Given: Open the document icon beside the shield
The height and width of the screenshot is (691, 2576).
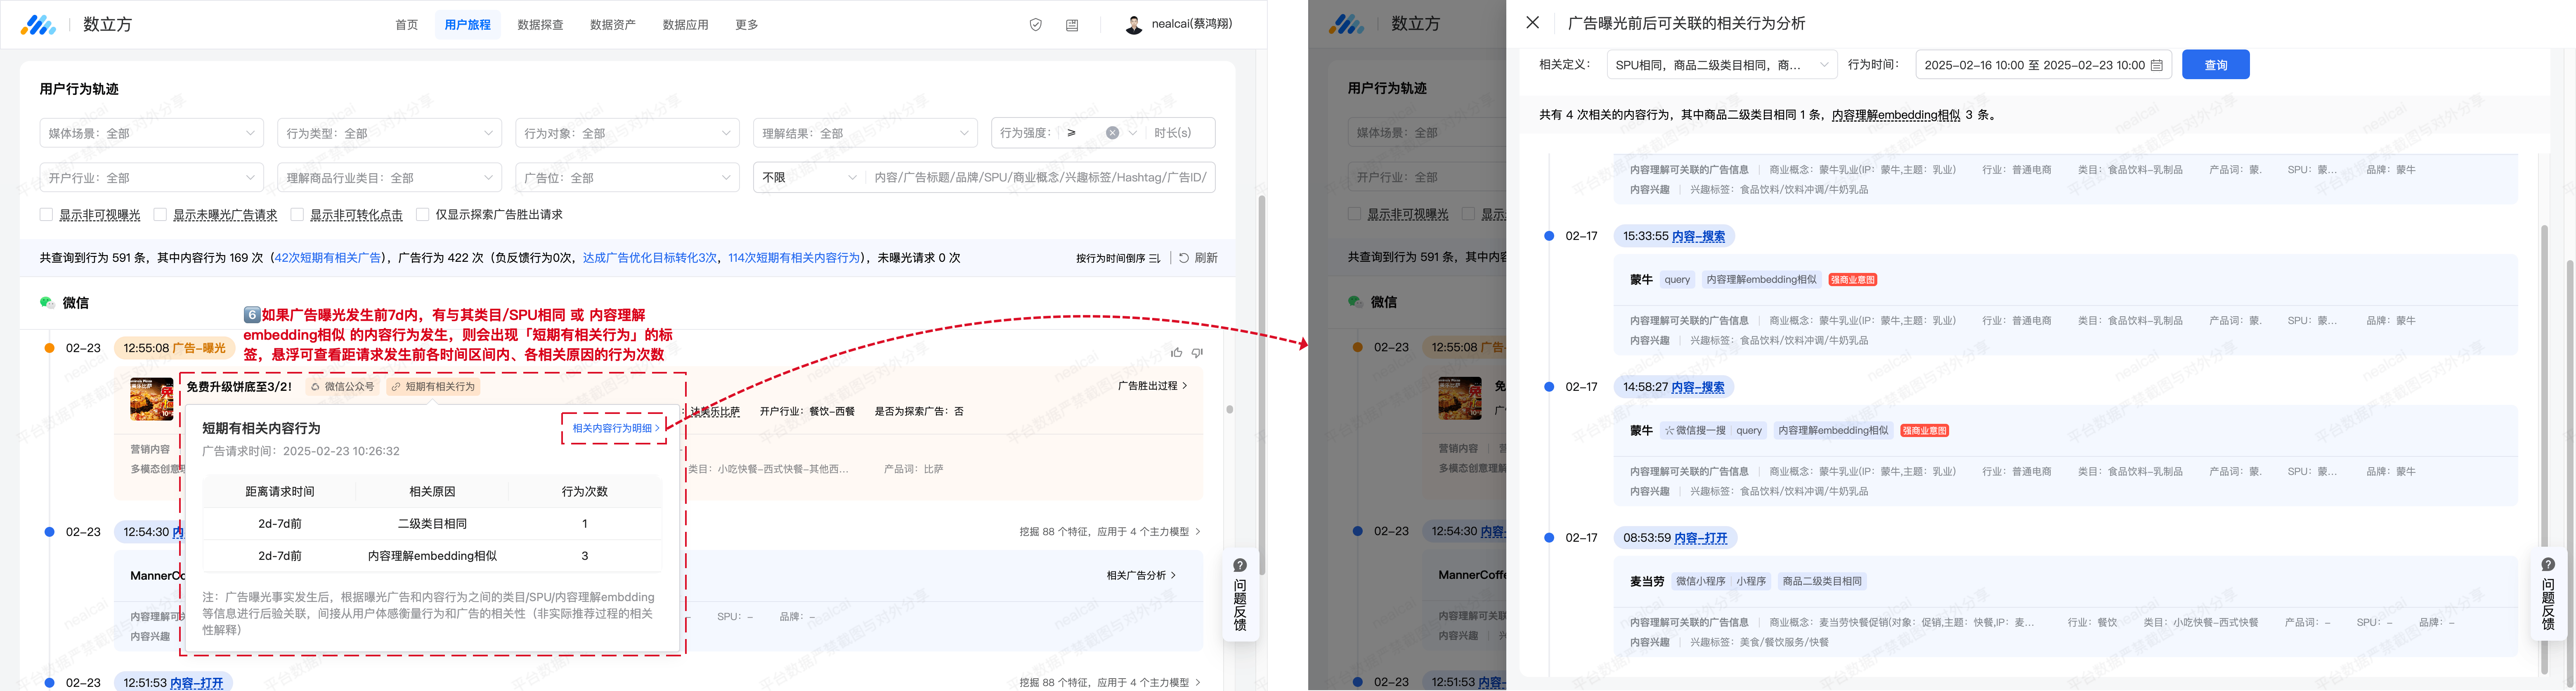Looking at the screenshot, I should [1072, 25].
